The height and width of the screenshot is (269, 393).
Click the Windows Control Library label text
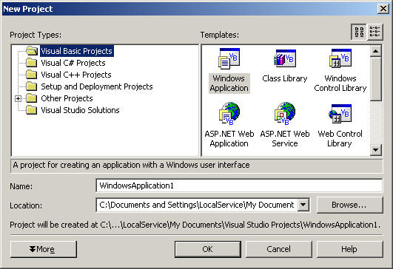(340, 84)
